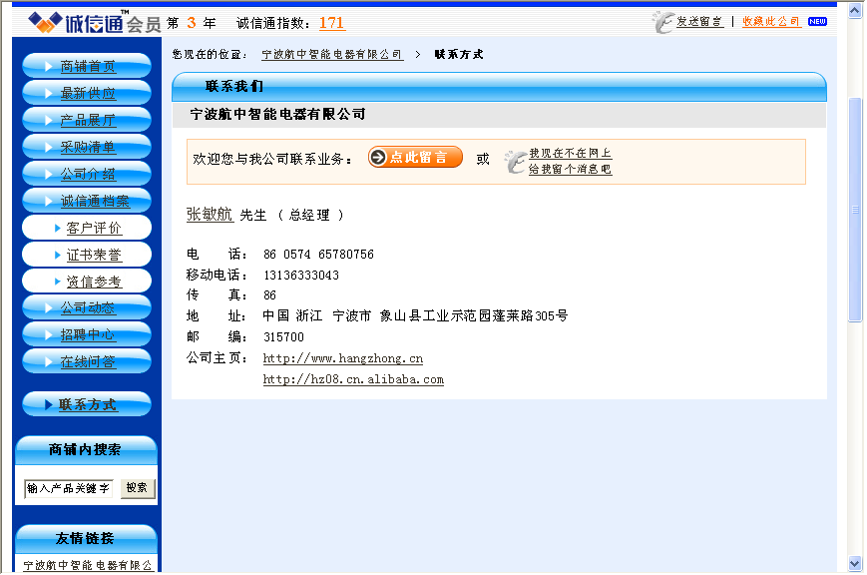Click the product keyword search field
Screen dimensions: 867x575
click(69, 489)
